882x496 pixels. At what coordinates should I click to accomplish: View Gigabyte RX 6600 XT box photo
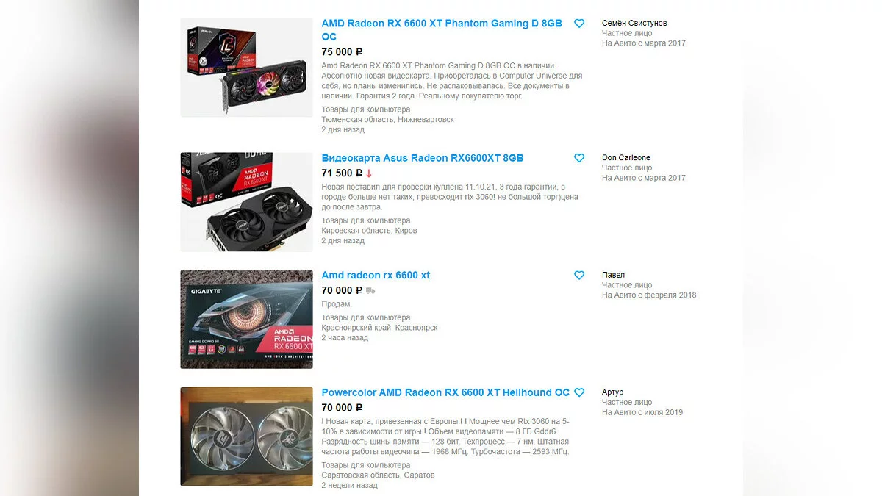point(246,319)
